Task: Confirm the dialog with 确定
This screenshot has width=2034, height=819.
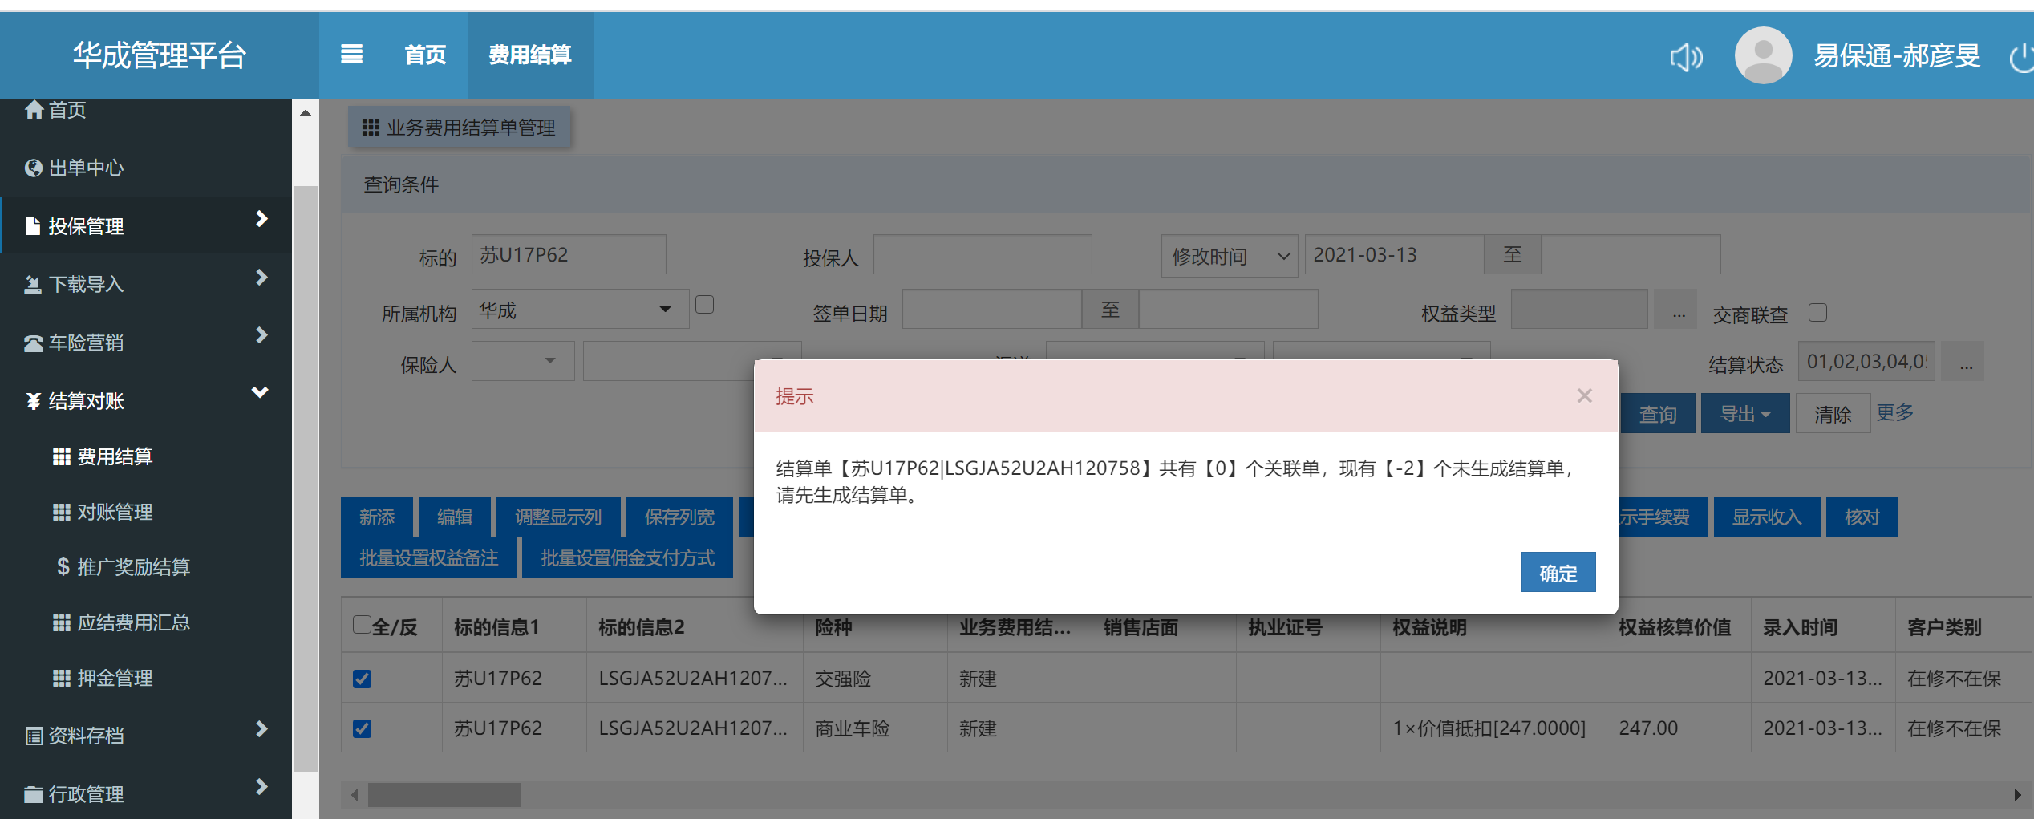Action: (1558, 573)
